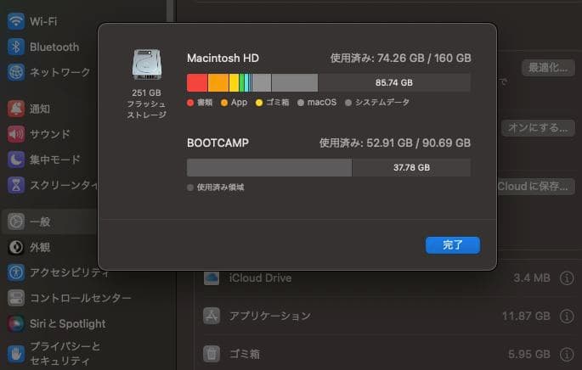
Task: Click orange App segment of storage bar
Action: click(x=218, y=82)
